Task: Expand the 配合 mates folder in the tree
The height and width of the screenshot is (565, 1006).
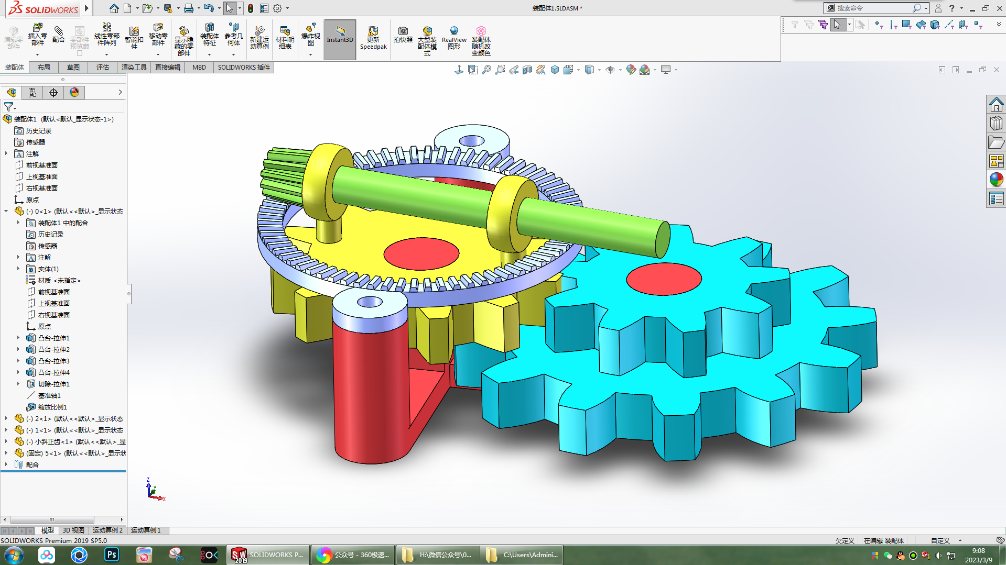Action: [6, 464]
